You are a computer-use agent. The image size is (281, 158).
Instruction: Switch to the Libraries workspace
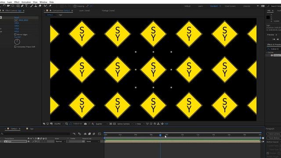[x=247, y=6]
